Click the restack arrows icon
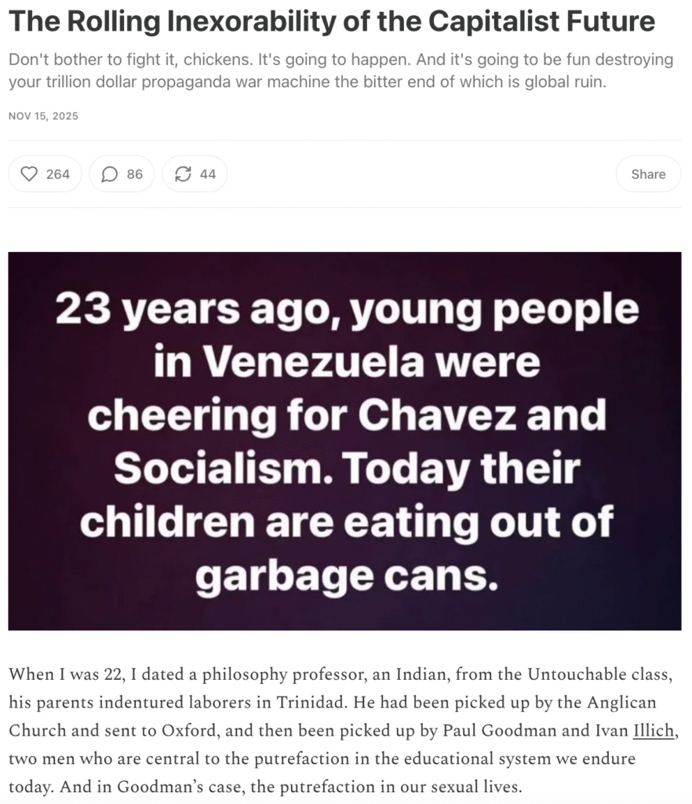This screenshot has height=804, width=692. (x=183, y=174)
